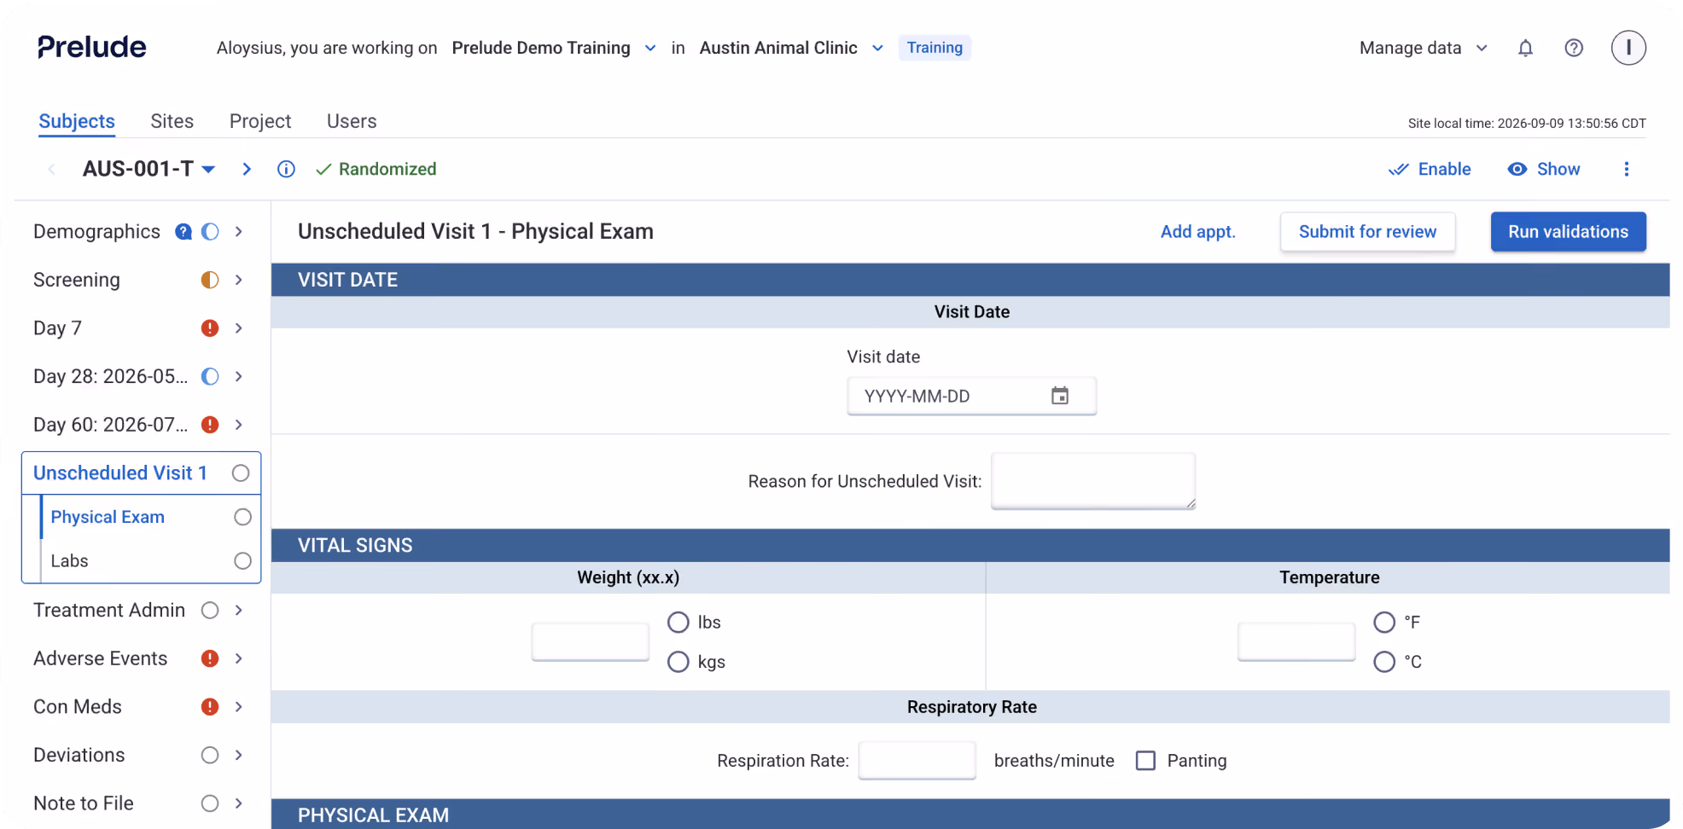Select the °F temperature unit

coord(1384,623)
